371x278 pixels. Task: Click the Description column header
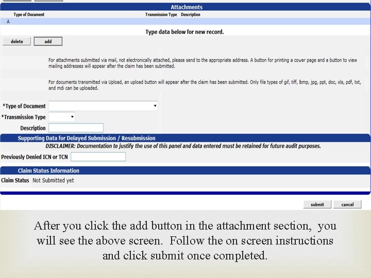tap(191, 14)
